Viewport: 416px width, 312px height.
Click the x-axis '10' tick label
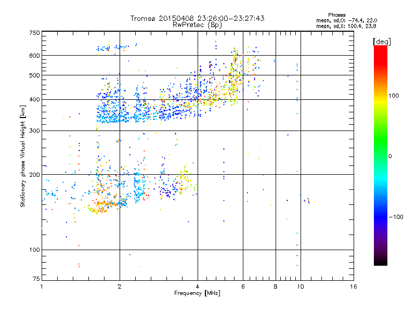301,287
